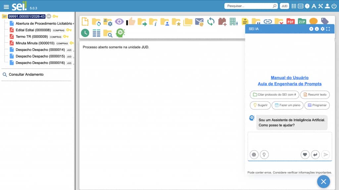The width and height of the screenshot is (339, 190).
Task: Click the building with person icon
Action: point(233,21)
